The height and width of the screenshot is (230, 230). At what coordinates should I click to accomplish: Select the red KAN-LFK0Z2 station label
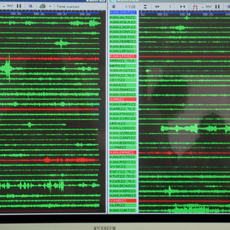pyautogui.click(x=123, y=56)
